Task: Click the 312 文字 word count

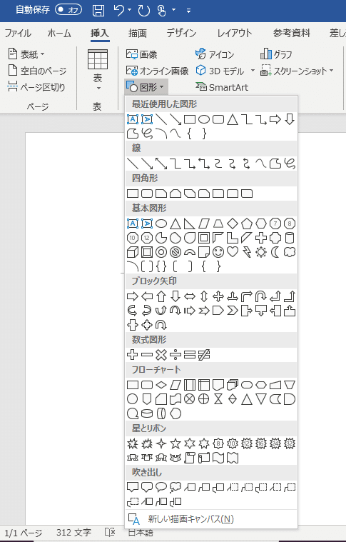Action: pos(73,533)
